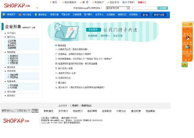Open 4.交易条款 sidebar link
Viewport: 194px width, 138px height.
coord(13,63)
